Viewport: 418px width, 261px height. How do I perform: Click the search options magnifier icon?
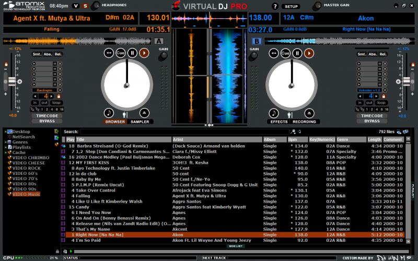point(293,132)
